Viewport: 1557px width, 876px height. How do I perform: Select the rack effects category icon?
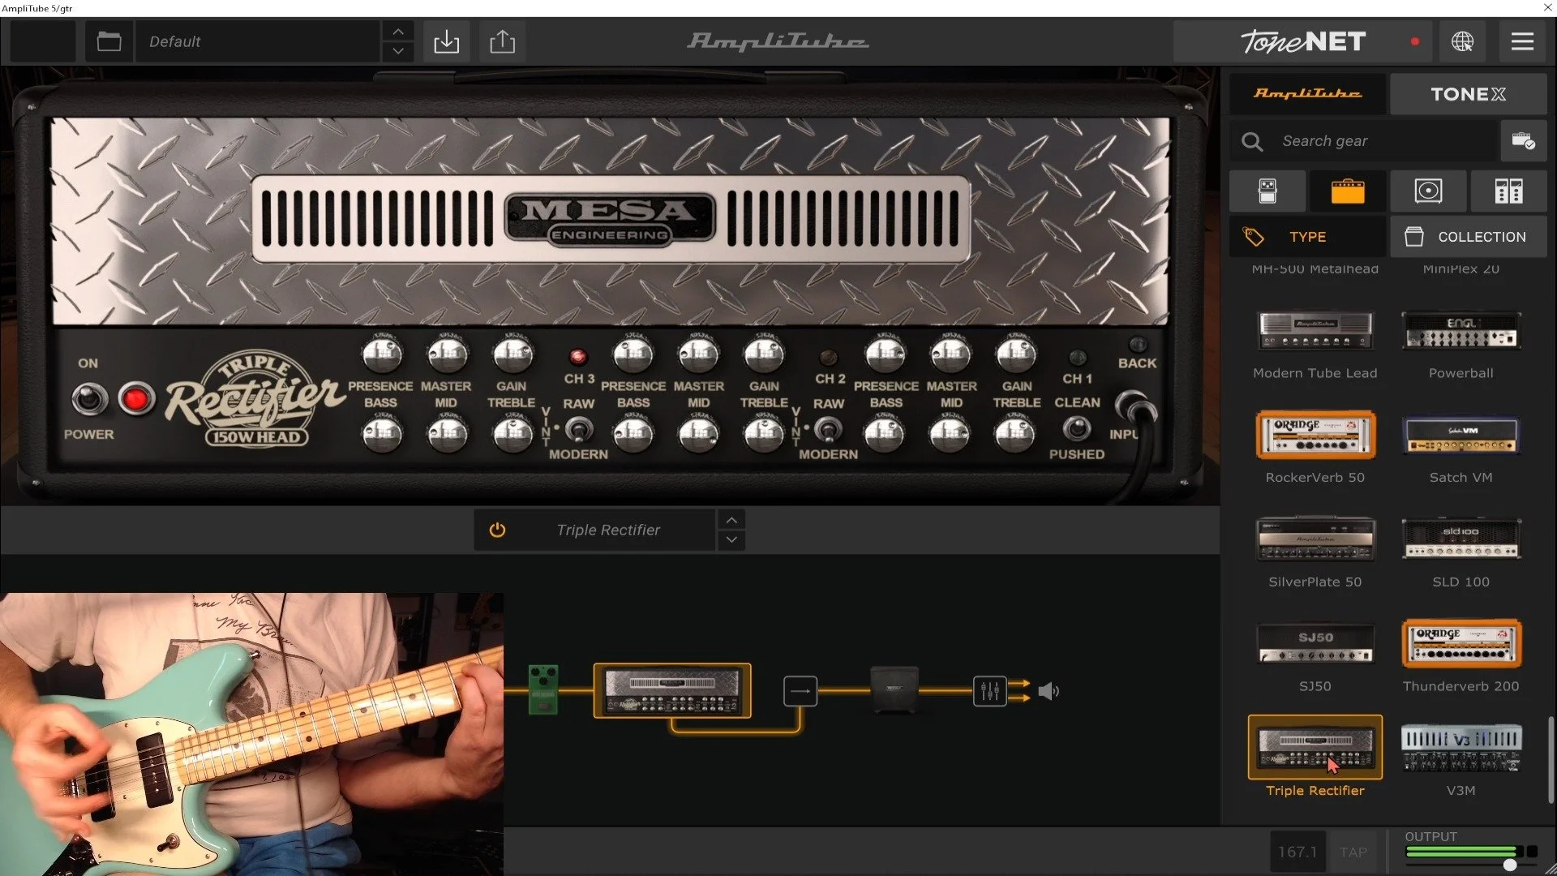[x=1508, y=191]
